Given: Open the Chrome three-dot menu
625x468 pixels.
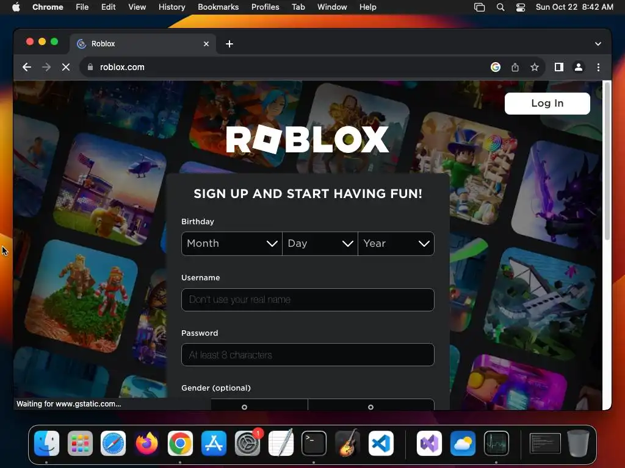Looking at the screenshot, I should pos(598,67).
